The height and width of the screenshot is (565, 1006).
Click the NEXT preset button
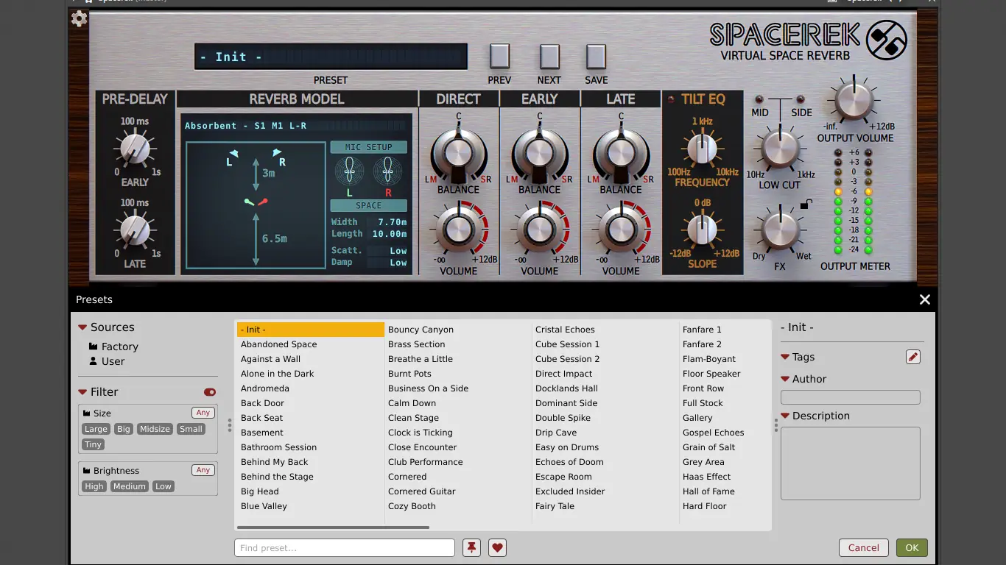(x=549, y=57)
